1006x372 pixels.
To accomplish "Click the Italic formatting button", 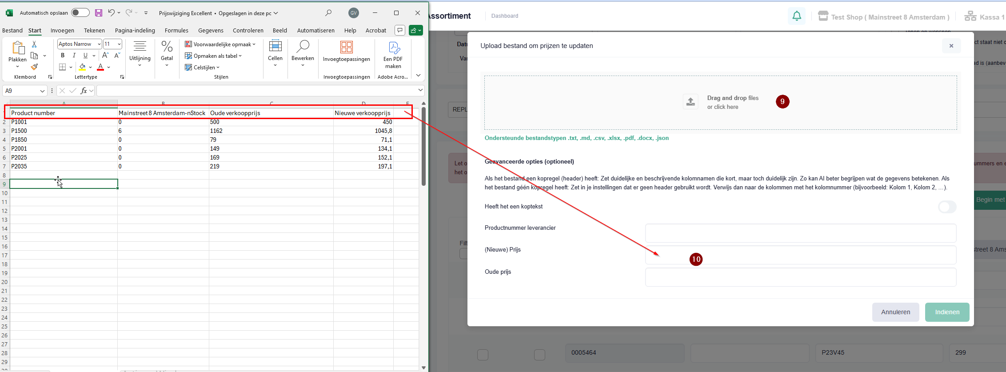I will pos(74,56).
